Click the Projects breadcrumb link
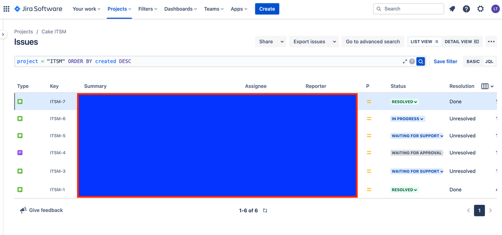 click(x=24, y=32)
